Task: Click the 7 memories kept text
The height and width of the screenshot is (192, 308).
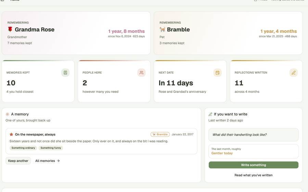Action: point(20,43)
